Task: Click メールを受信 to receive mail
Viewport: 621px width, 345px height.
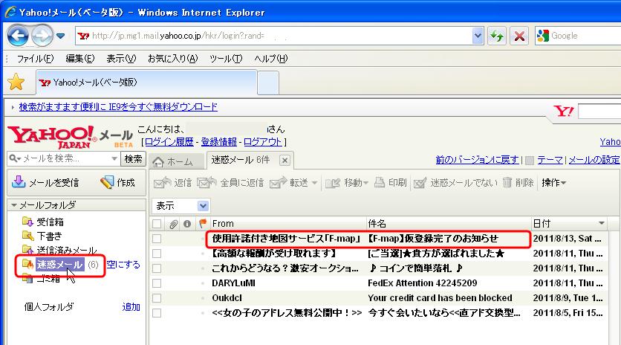Action: (45, 182)
